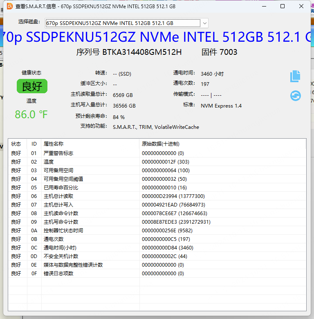
Task: Select the 媒体与数据完整性错误计数 row
Action: [x=157, y=265]
